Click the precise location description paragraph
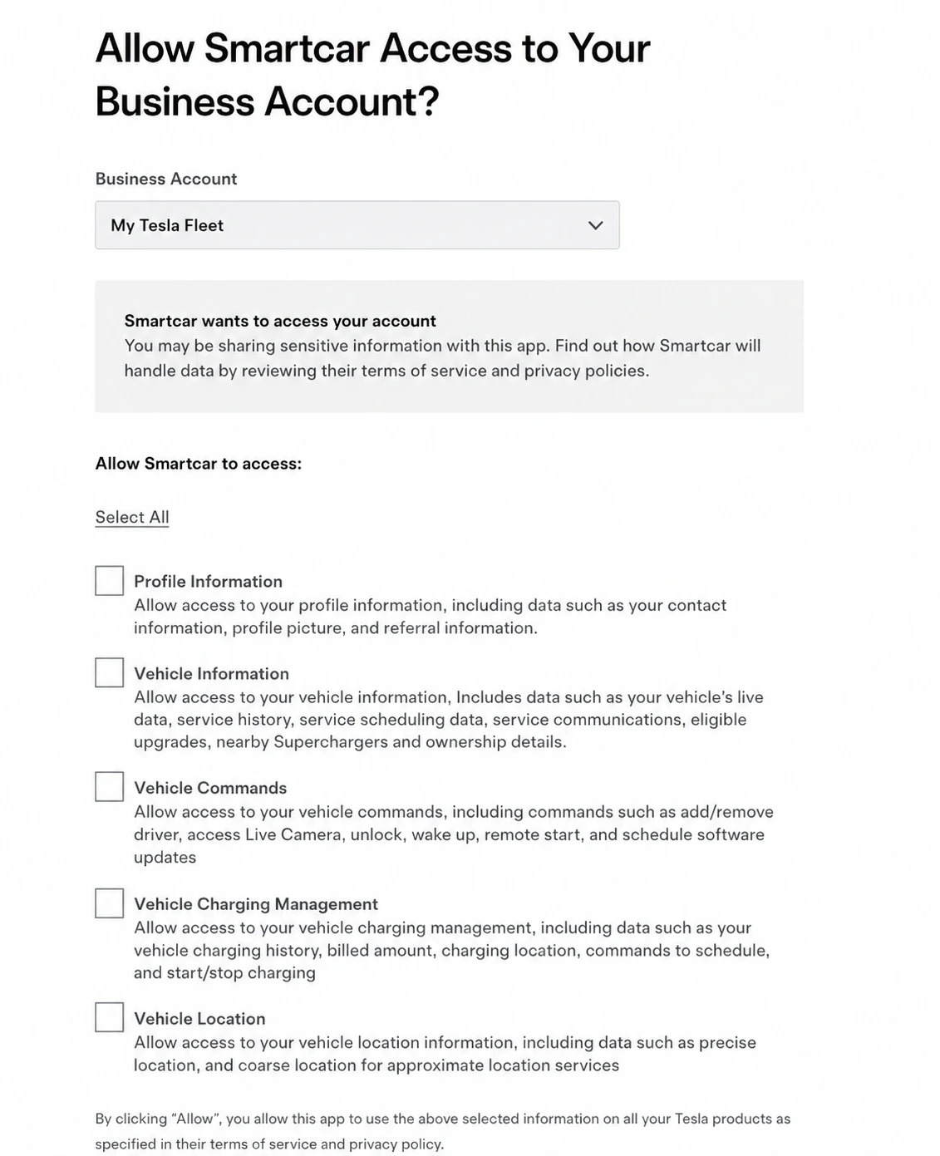940x1156 pixels. click(x=445, y=1054)
